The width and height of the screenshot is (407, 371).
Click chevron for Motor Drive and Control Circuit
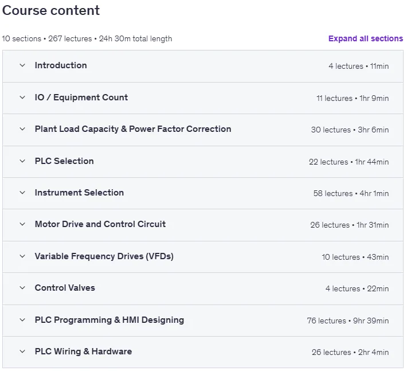point(22,224)
